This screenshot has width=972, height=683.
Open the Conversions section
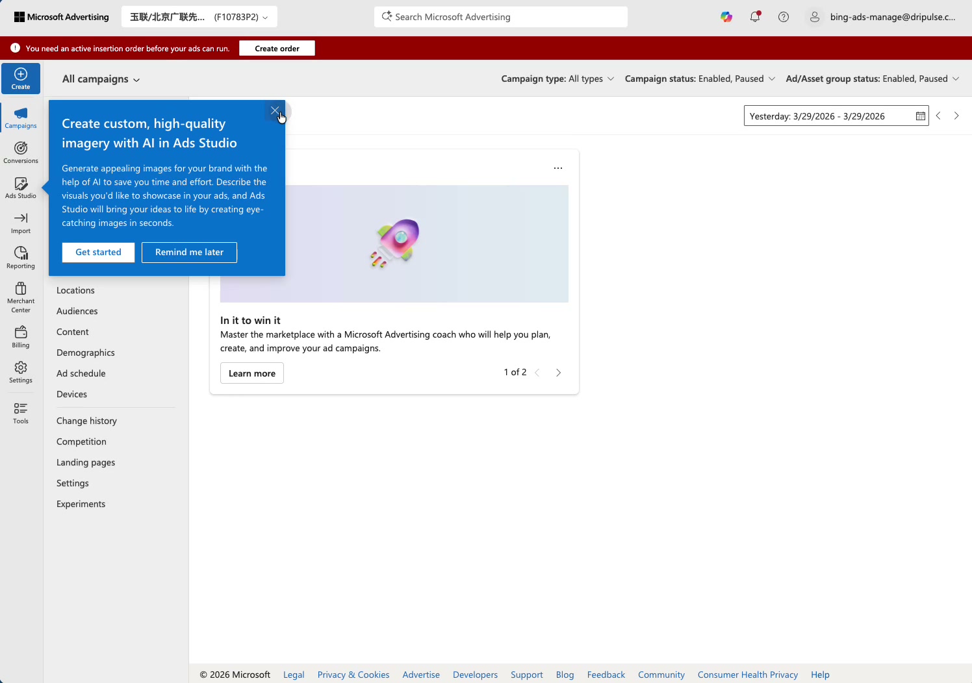pos(21,153)
